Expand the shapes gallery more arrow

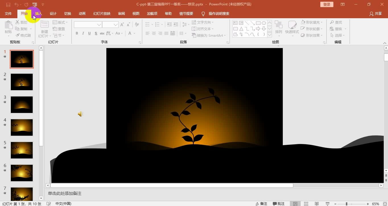click(269, 35)
